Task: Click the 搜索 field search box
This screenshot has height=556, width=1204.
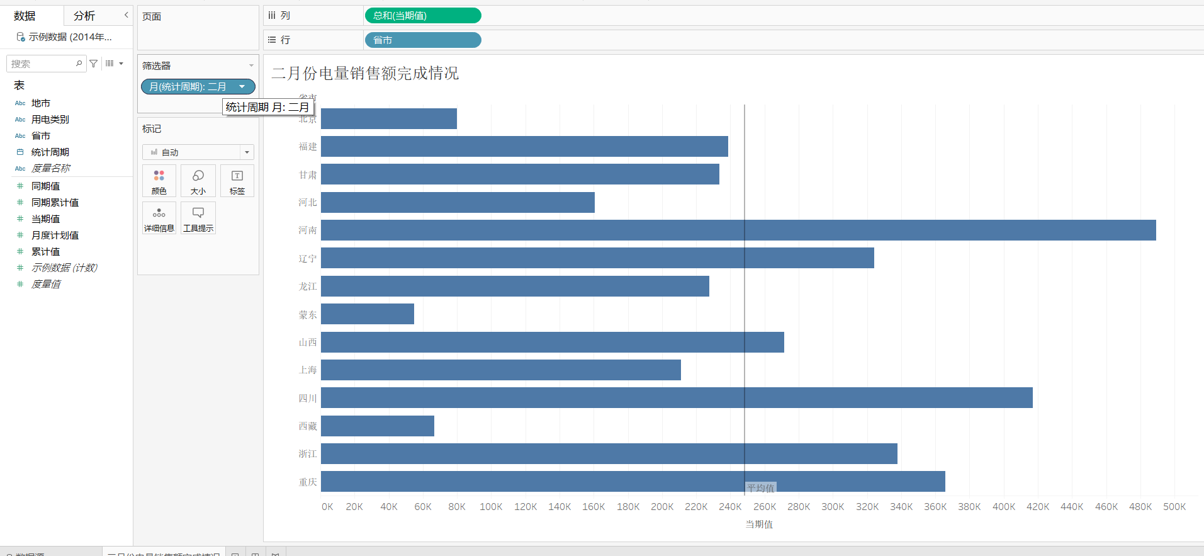Action: (x=47, y=64)
